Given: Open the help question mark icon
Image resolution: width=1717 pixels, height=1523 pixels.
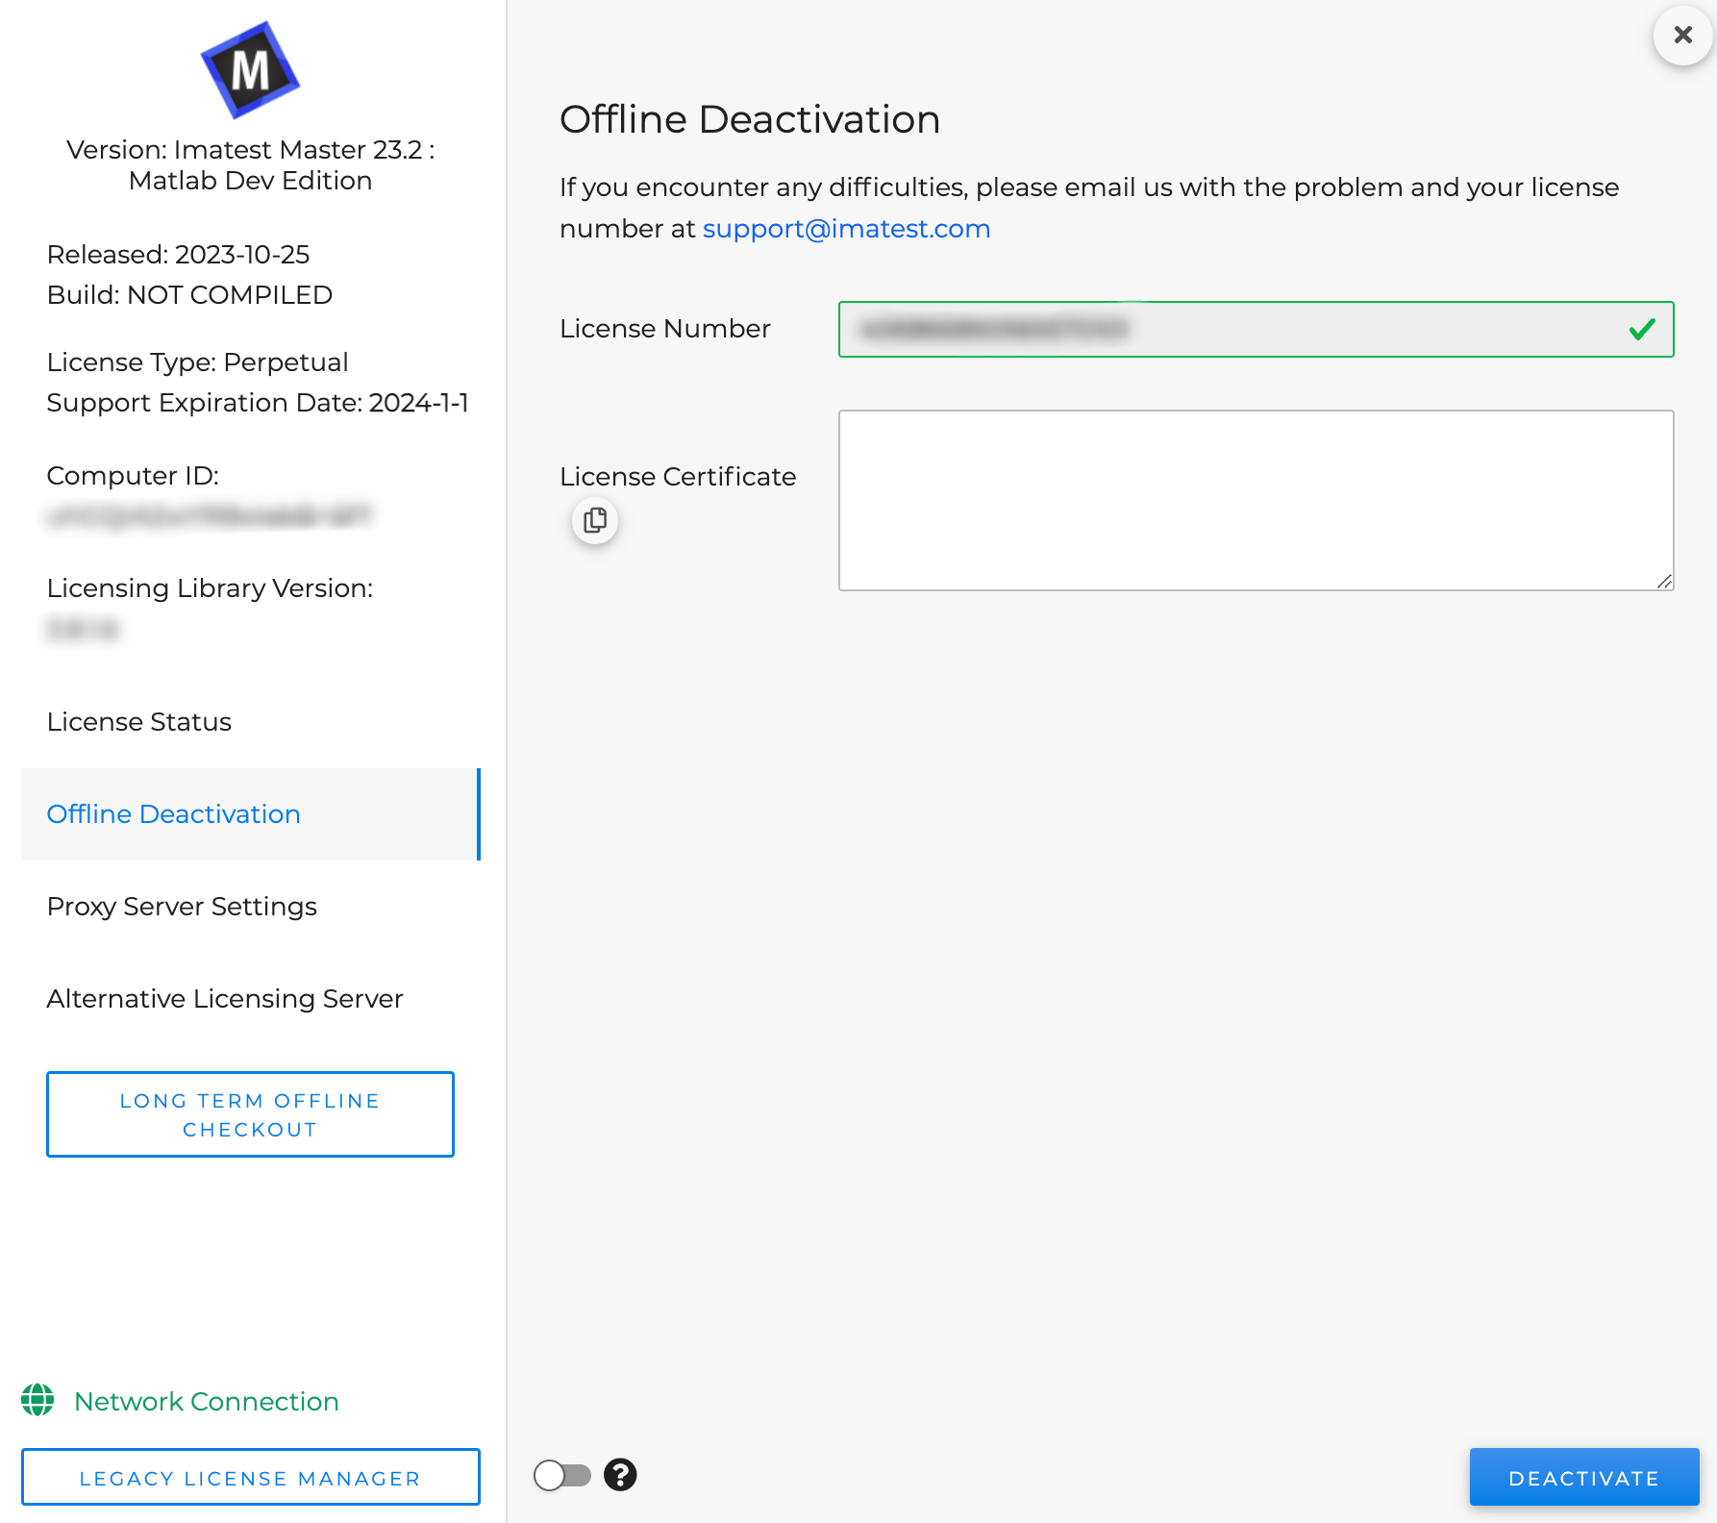Looking at the screenshot, I should point(620,1473).
